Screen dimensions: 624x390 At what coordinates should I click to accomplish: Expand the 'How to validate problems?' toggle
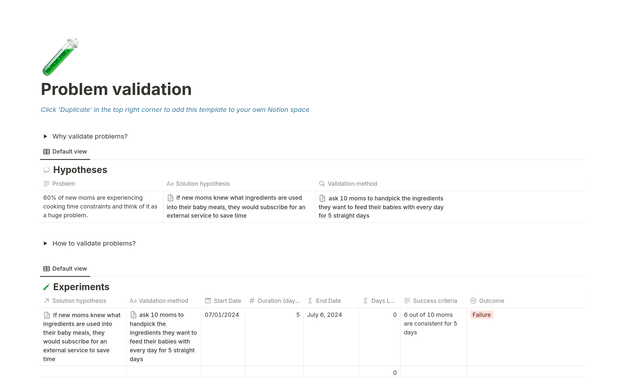[45, 243]
